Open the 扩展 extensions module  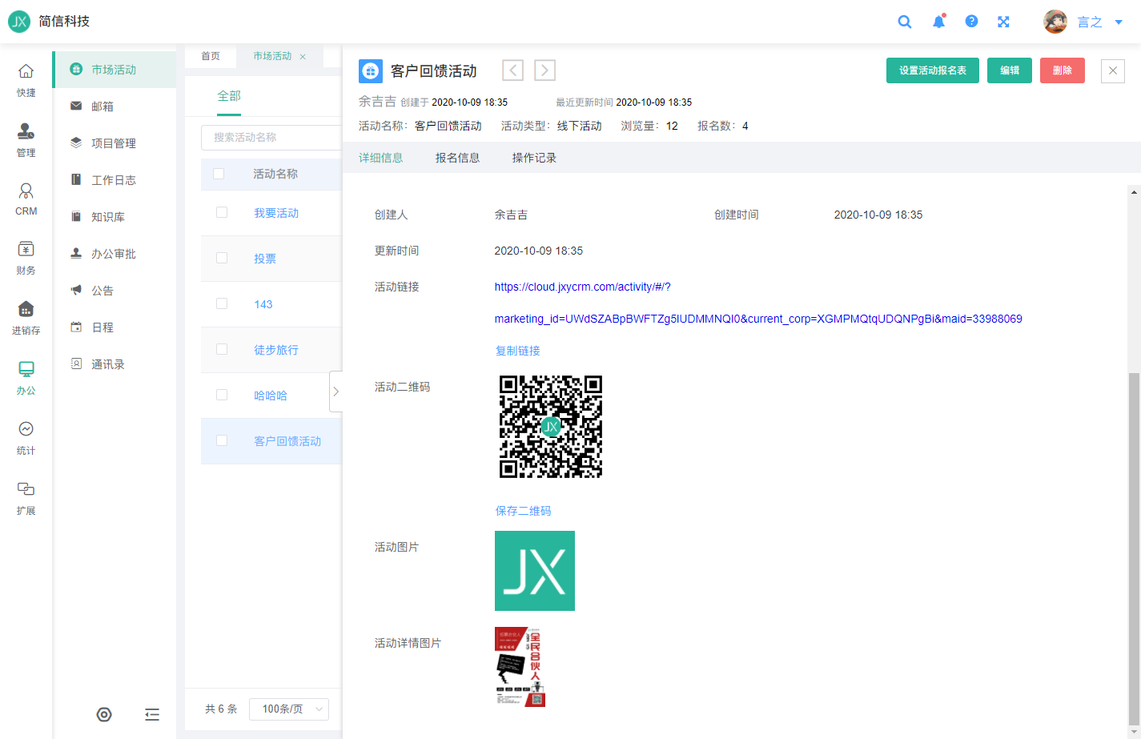(26, 498)
